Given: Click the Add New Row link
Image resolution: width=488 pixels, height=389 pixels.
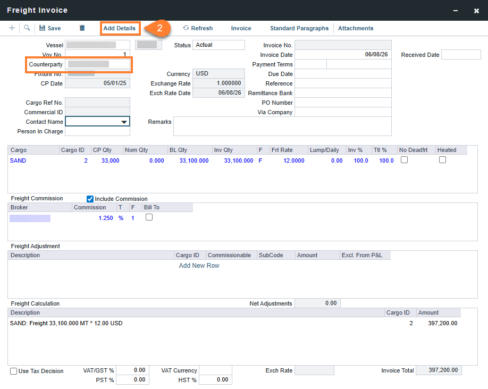Looking at the screenshot, I should (x=199, y=266).
